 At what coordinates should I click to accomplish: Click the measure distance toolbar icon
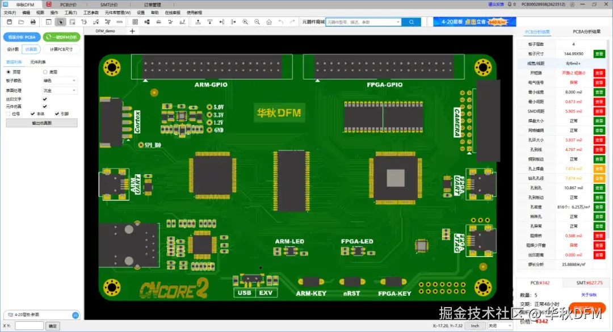pos(182,22)
